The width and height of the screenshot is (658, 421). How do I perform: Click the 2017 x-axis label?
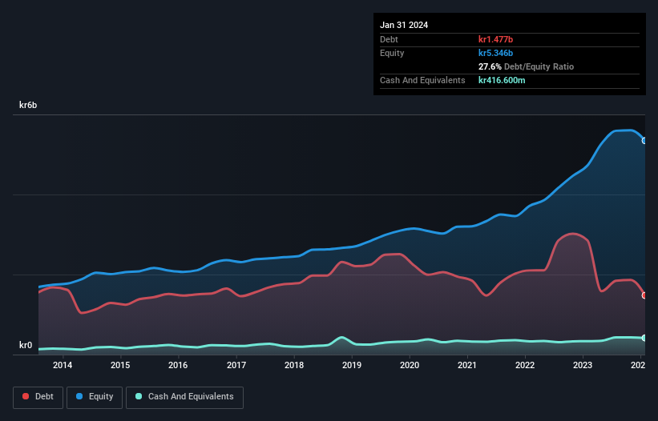236,365
